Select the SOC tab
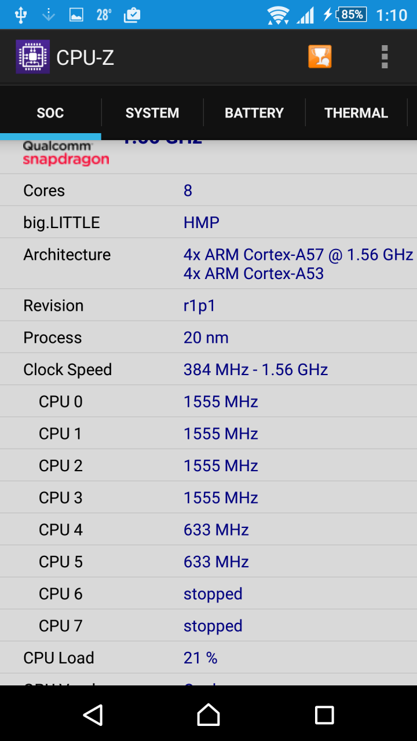The height and width of the screenshot is (741, 417). [x=50, y=113]
